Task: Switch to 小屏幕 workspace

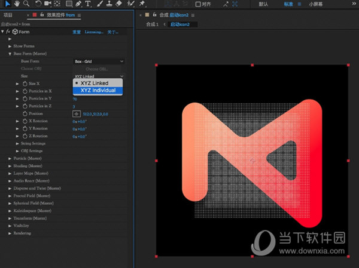Action: (316, 4)
